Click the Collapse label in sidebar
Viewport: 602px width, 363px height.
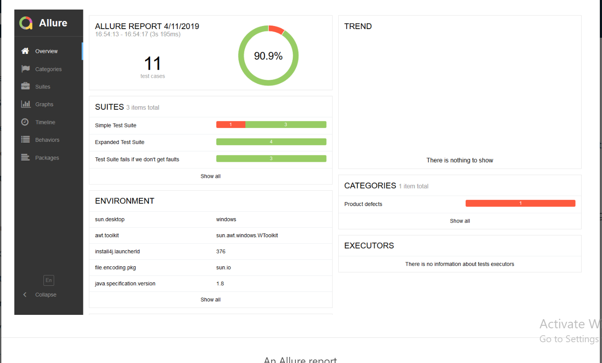[46, 294]
